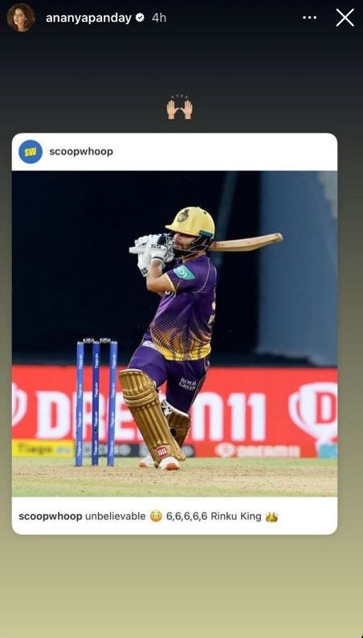
Task: Tap bold scoopwhoop name in caption
Action: click(51, 517)
